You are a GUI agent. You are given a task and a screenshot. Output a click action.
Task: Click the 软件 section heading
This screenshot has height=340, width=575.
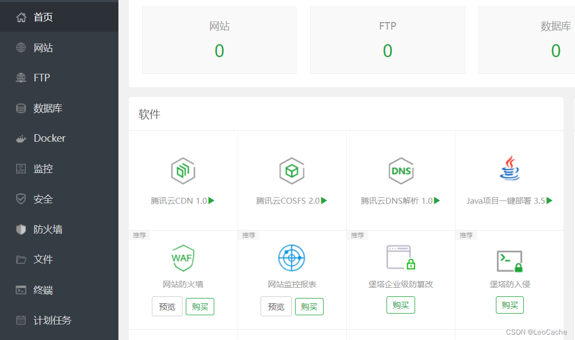(149, 114)
